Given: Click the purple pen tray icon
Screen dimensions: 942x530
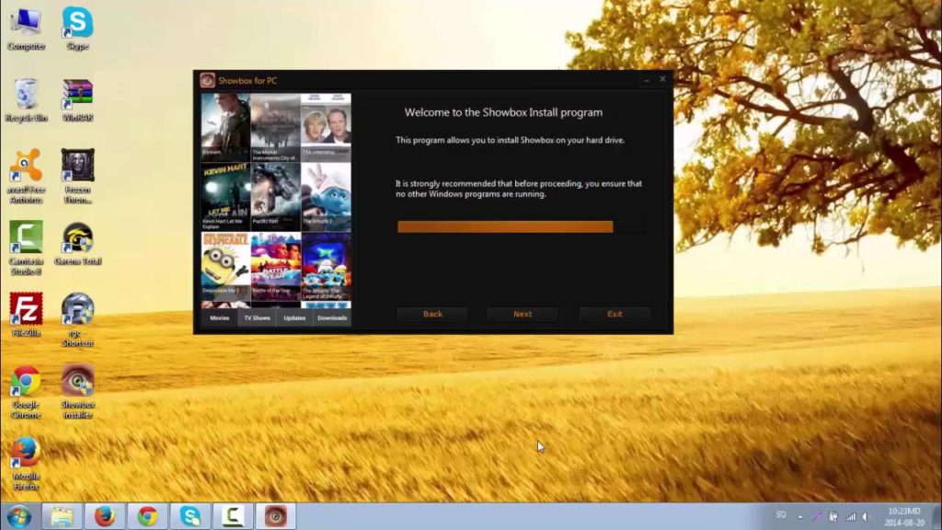Looking at the screenshot, I should [x=817, y=517].
